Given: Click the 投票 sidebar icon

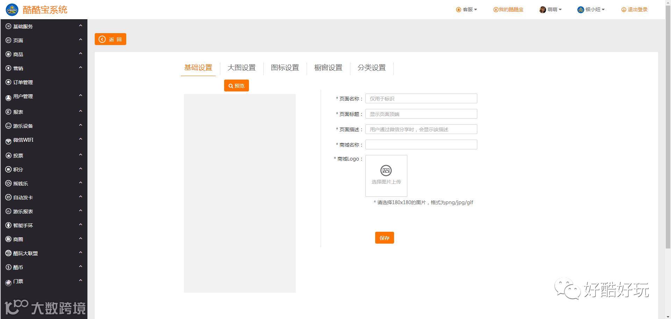Looking at the screenshot, I should click(8, 155).
